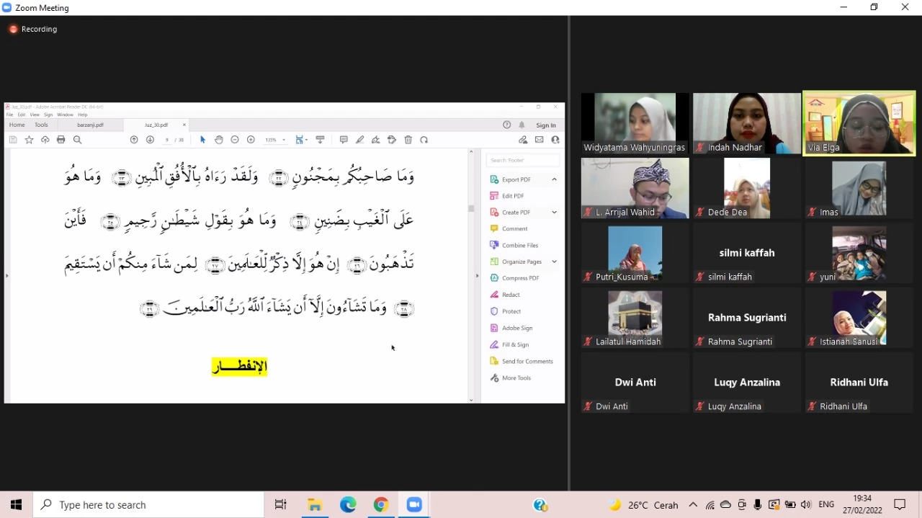Click the highlighter pen tool icon
The image size is (922, 518).
coord(359,140)
